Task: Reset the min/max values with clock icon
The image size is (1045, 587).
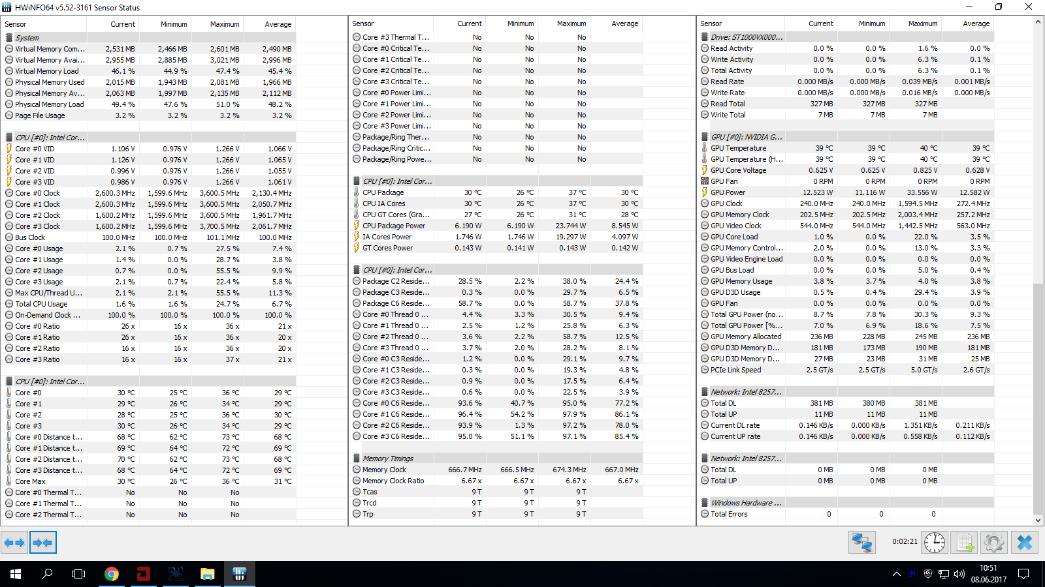Action: click(935, 542)
